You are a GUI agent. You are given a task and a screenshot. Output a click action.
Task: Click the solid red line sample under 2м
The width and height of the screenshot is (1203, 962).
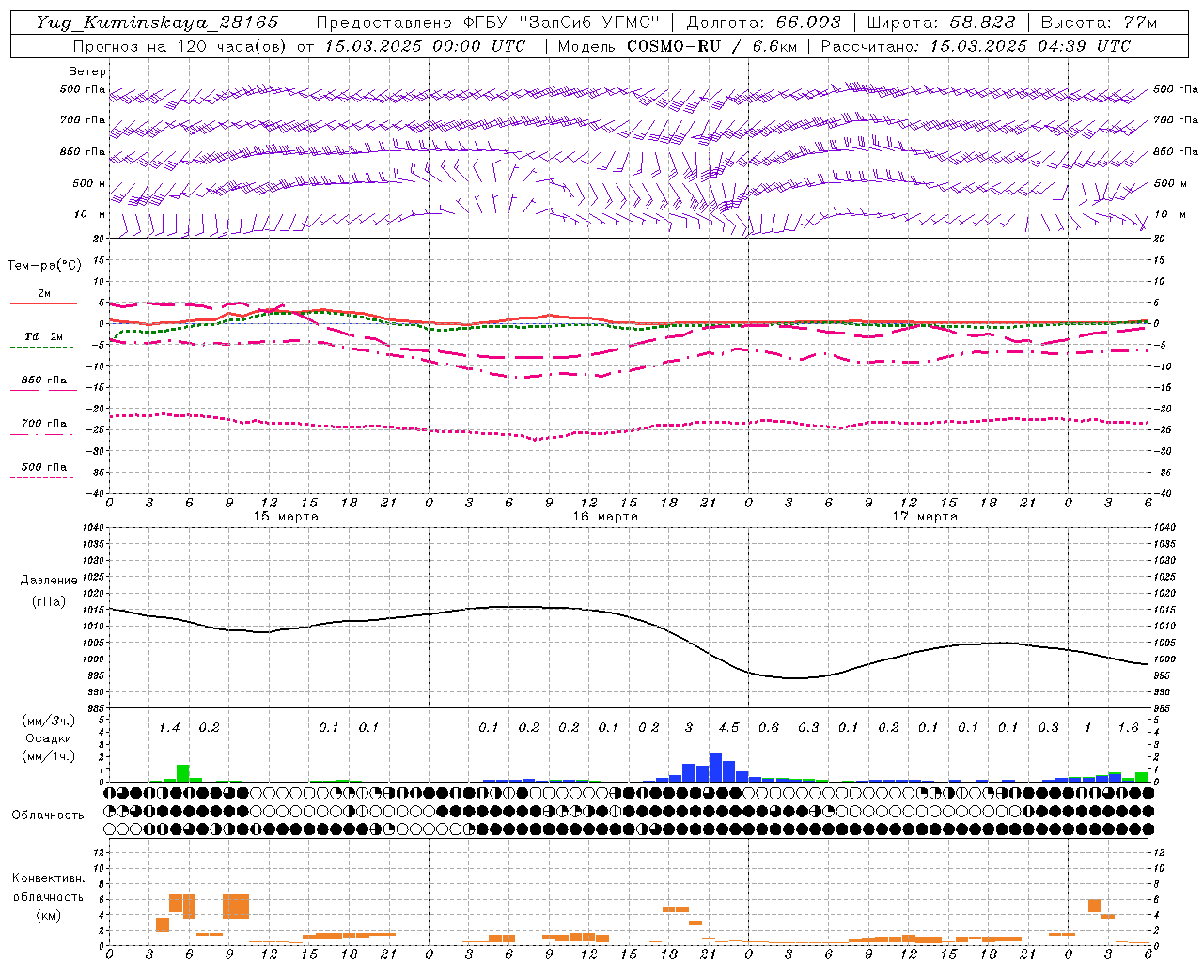tap(43, 304)
